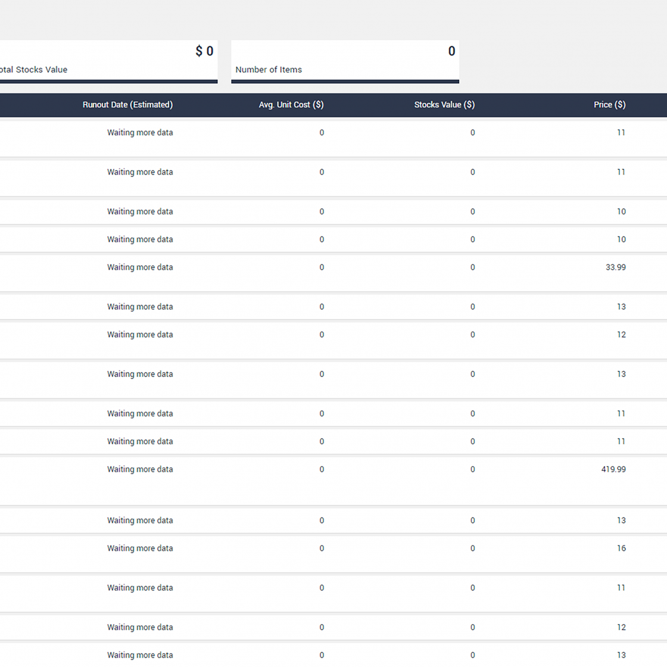The height and width of the screenshot is (667, 667).
Task: Click the price cell showing 16
Action: [622, 548]
